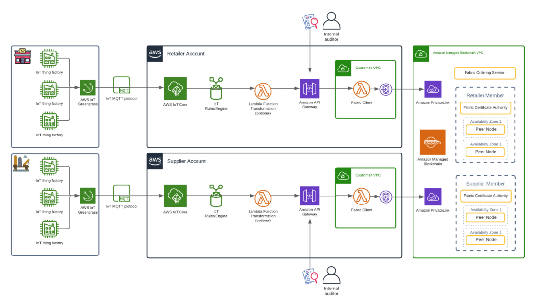The image size is (556, 306).
Task: Click the "Supplier Member" heading text
Action: [x=485, y=184]
